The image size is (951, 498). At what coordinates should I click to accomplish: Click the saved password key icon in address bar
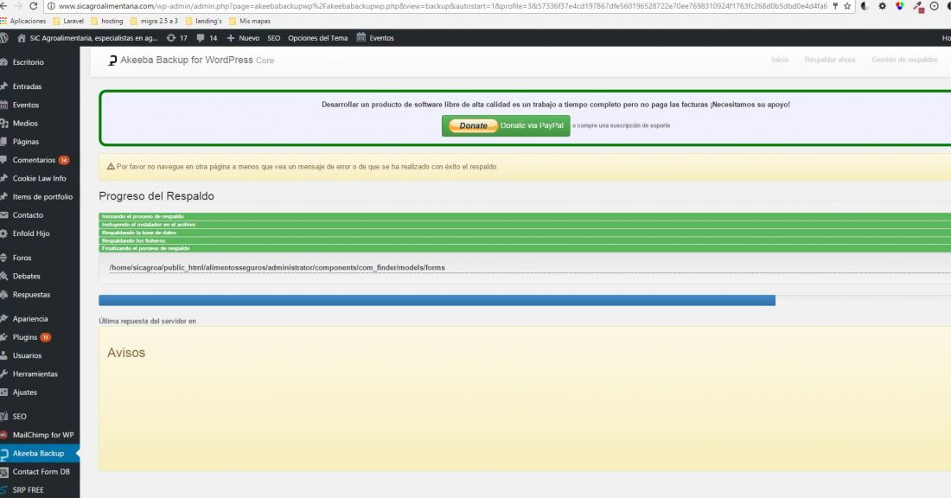click(835, 6)
